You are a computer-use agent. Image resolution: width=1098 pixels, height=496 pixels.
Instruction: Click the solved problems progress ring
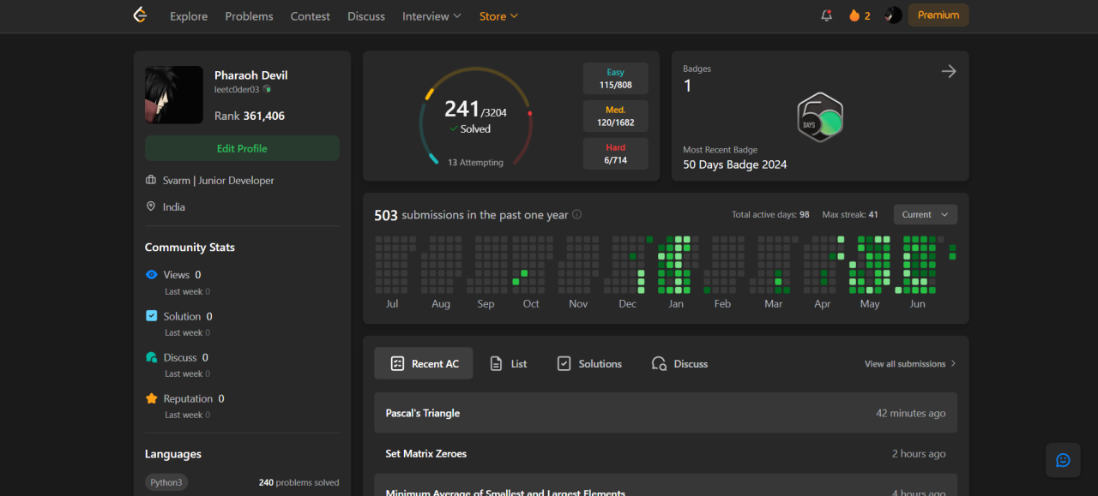point(476,117)
